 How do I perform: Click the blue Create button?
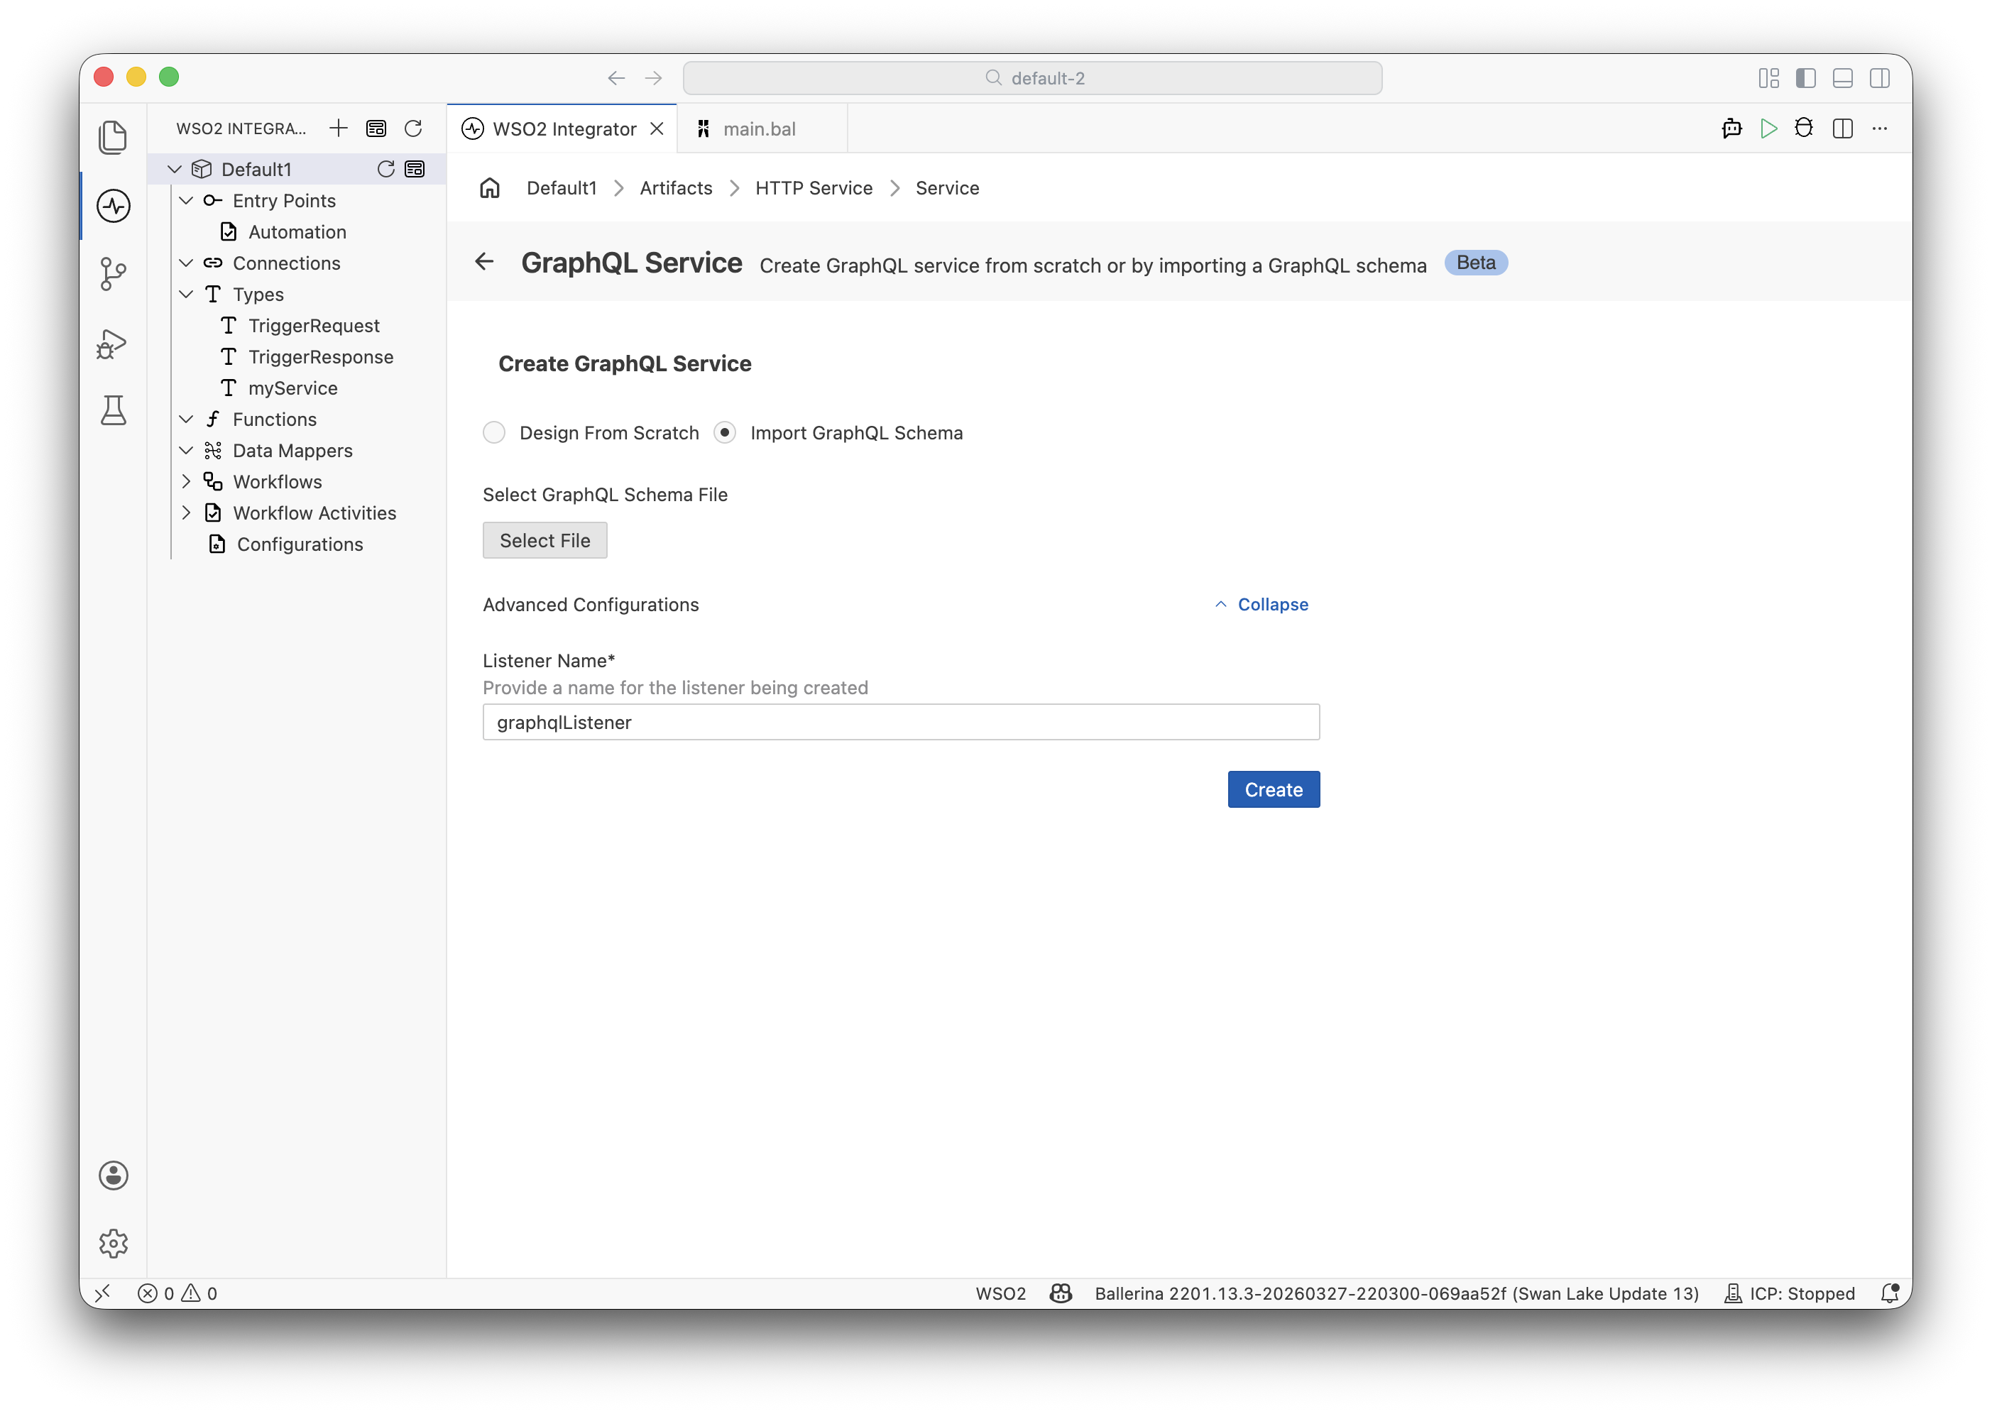pyautogui.click(x=1274, y=790)
